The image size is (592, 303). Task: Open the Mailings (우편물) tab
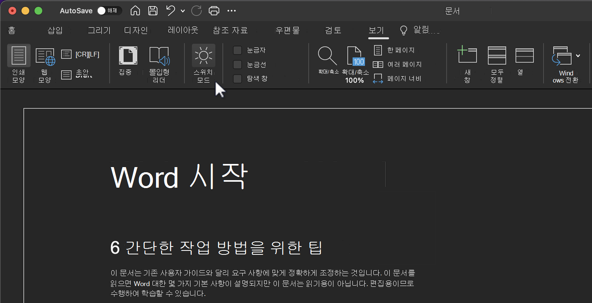tap(287, 30)
